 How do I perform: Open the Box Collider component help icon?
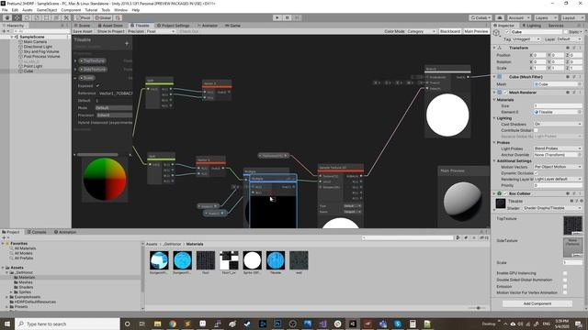(x=568, y=193)
